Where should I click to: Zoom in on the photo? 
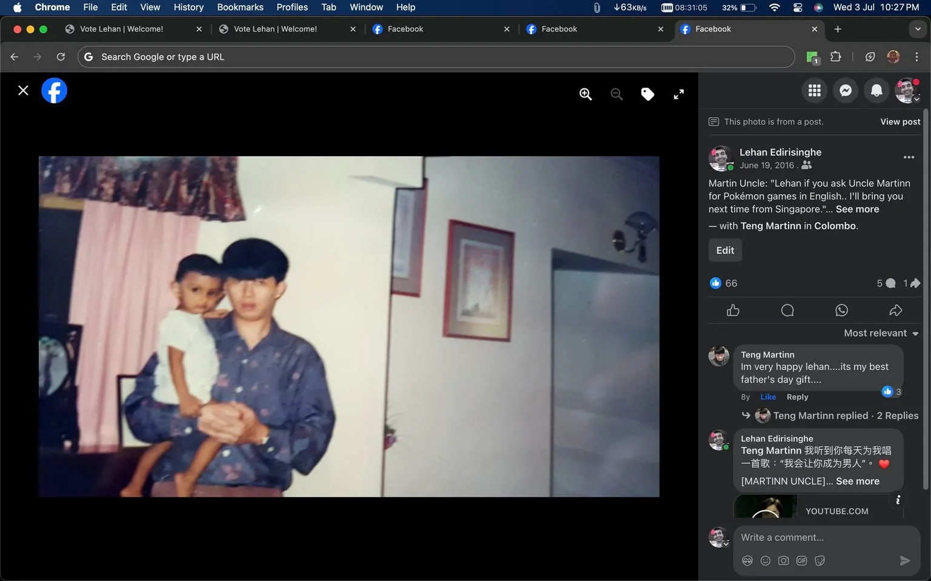[x=586, y=94]
